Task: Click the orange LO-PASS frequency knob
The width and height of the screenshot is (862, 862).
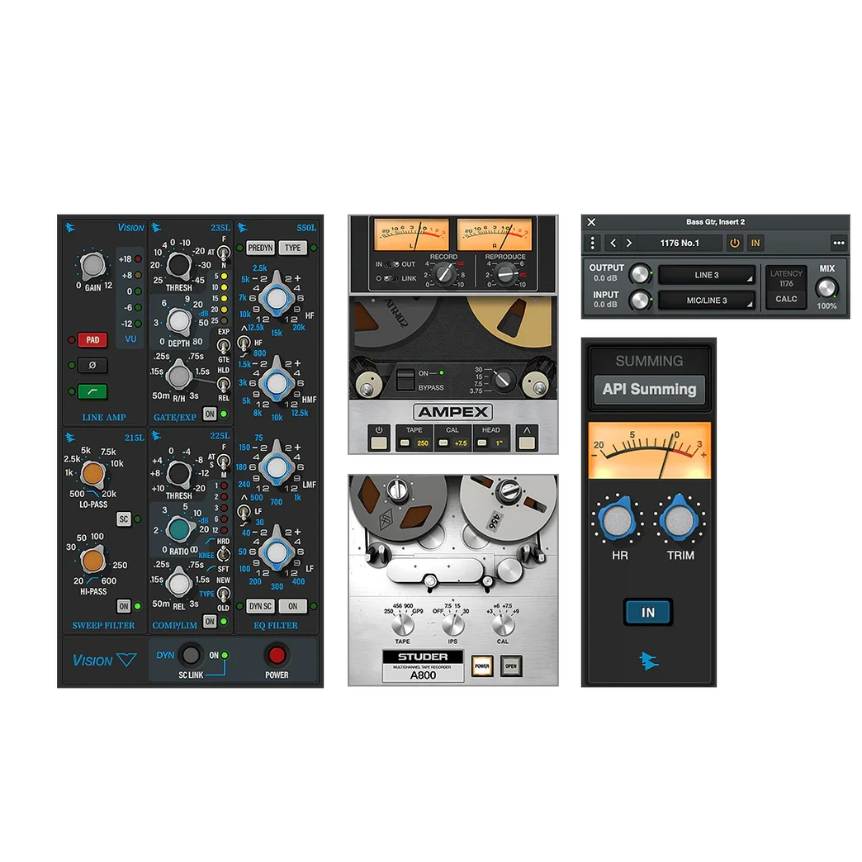Action: click(93, 473)
